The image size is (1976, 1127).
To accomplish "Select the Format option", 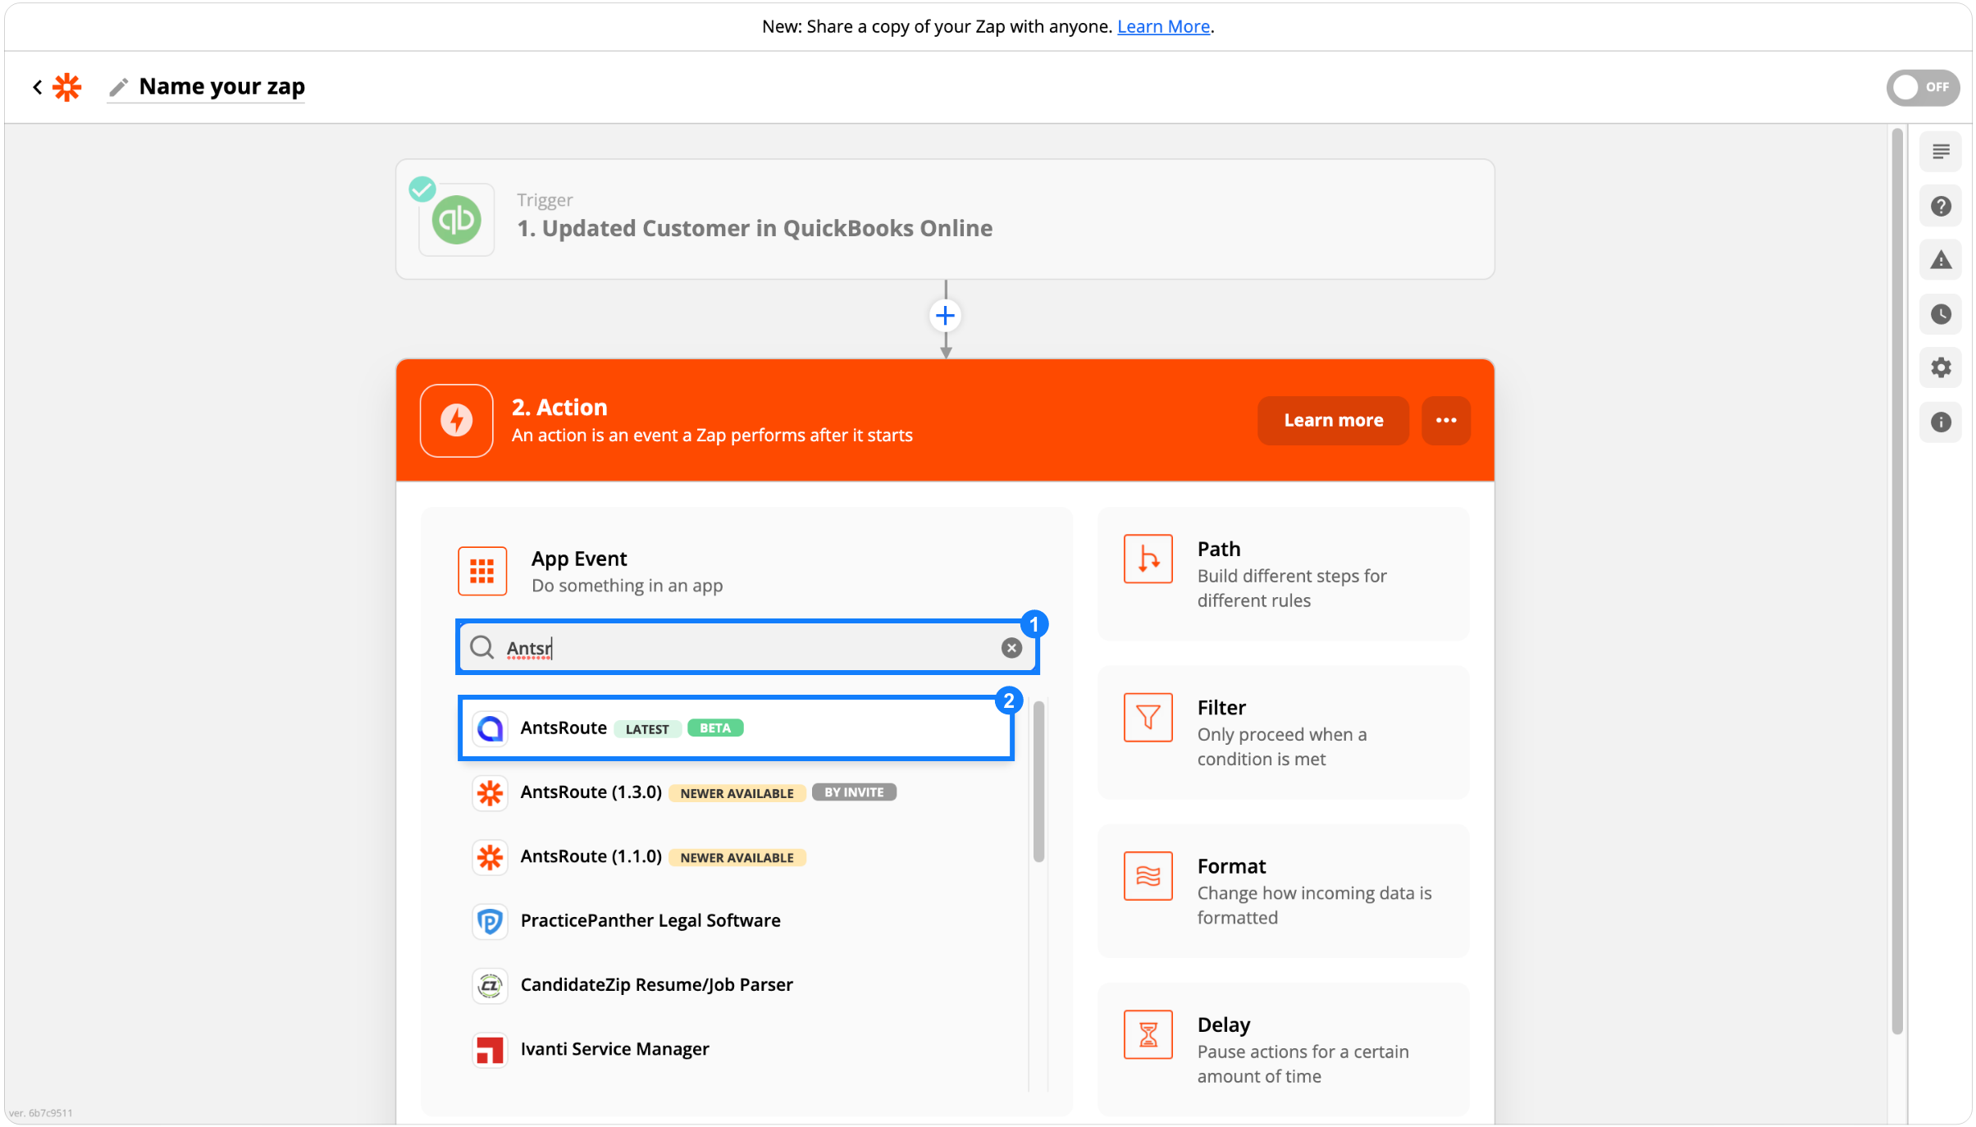I will 1284,891.
